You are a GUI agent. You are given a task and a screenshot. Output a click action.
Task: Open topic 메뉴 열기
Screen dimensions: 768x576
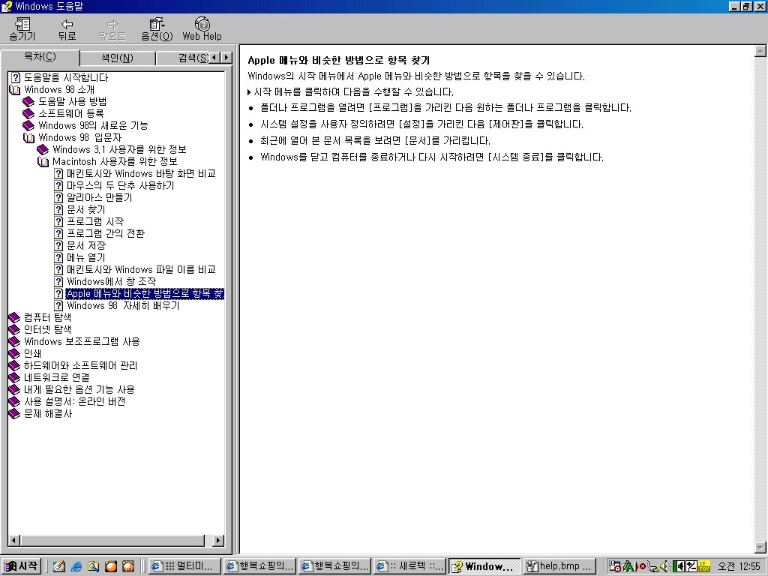coord(85,258)
